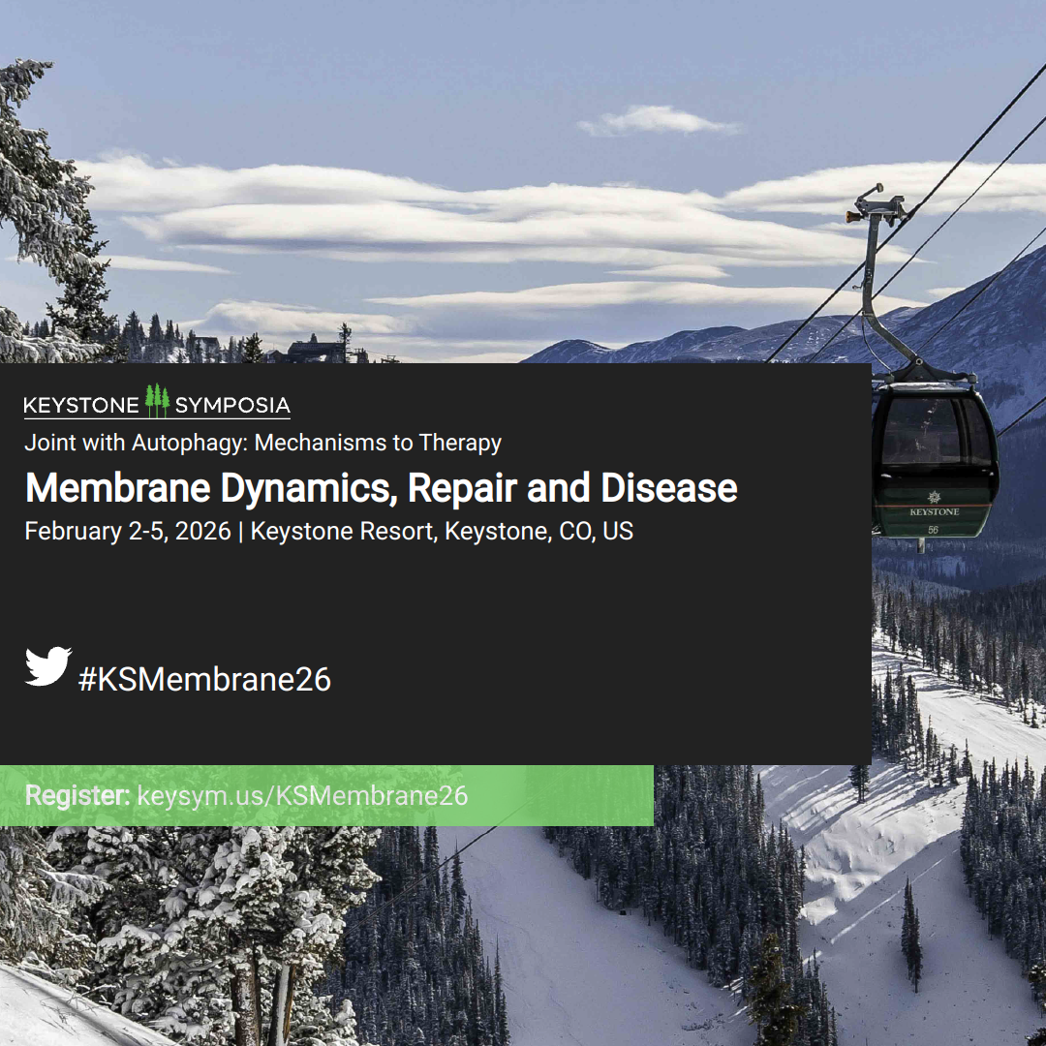Click the Keystone Resort location text
This screenshot has width=1046, height=1046.
click(x=442, y=531)
